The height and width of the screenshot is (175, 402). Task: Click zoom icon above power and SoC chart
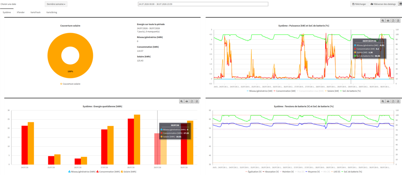(383, 21)
